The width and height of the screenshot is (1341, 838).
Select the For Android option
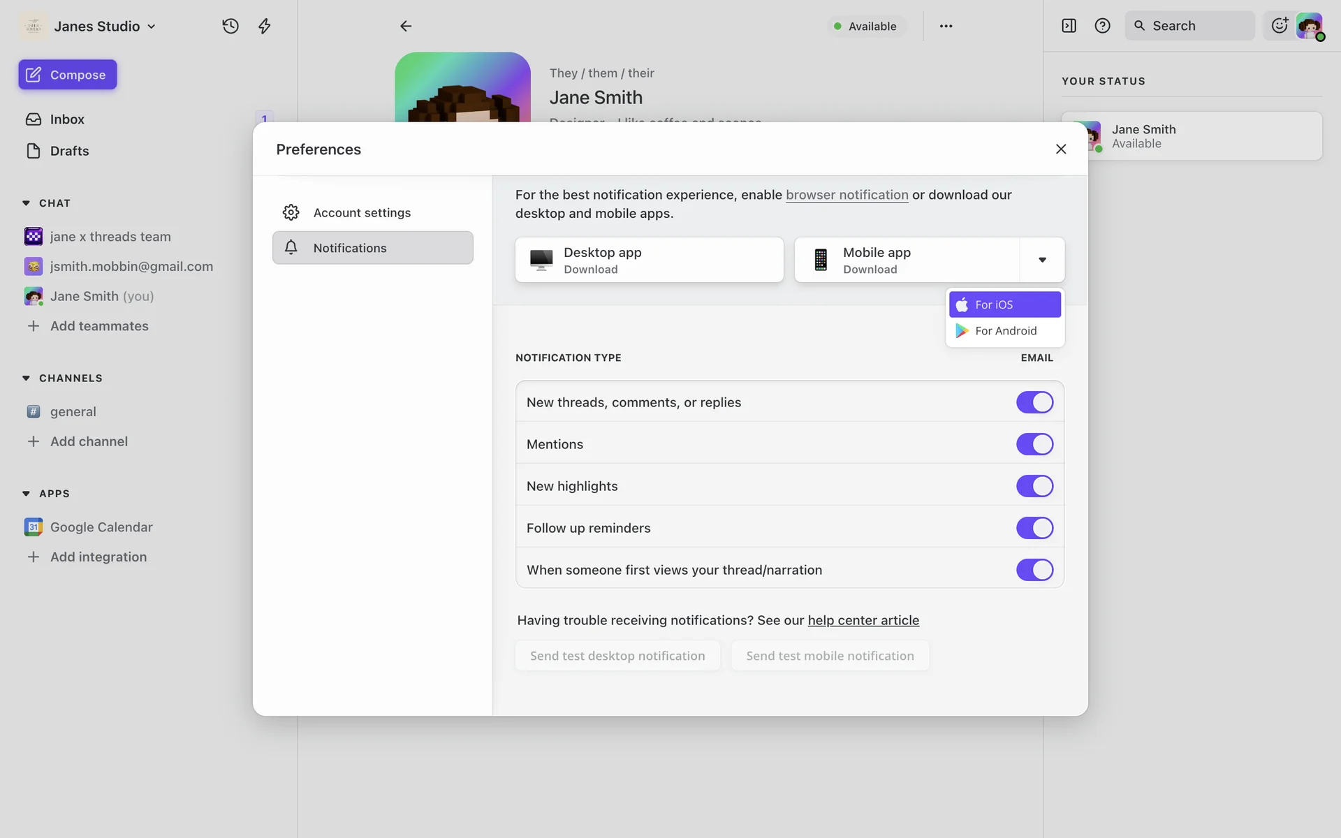1005,331
